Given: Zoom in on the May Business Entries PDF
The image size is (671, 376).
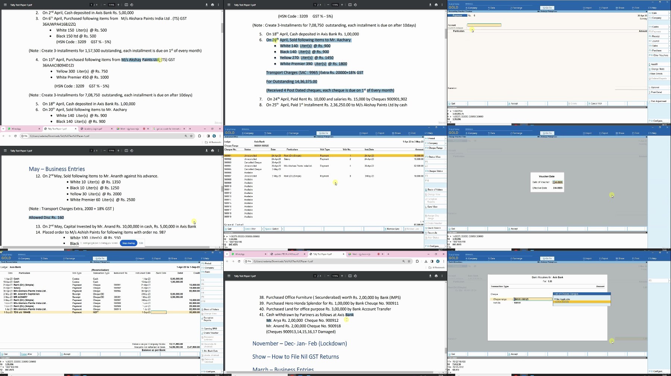Looking at the screenshot, I should pos(119,151).
